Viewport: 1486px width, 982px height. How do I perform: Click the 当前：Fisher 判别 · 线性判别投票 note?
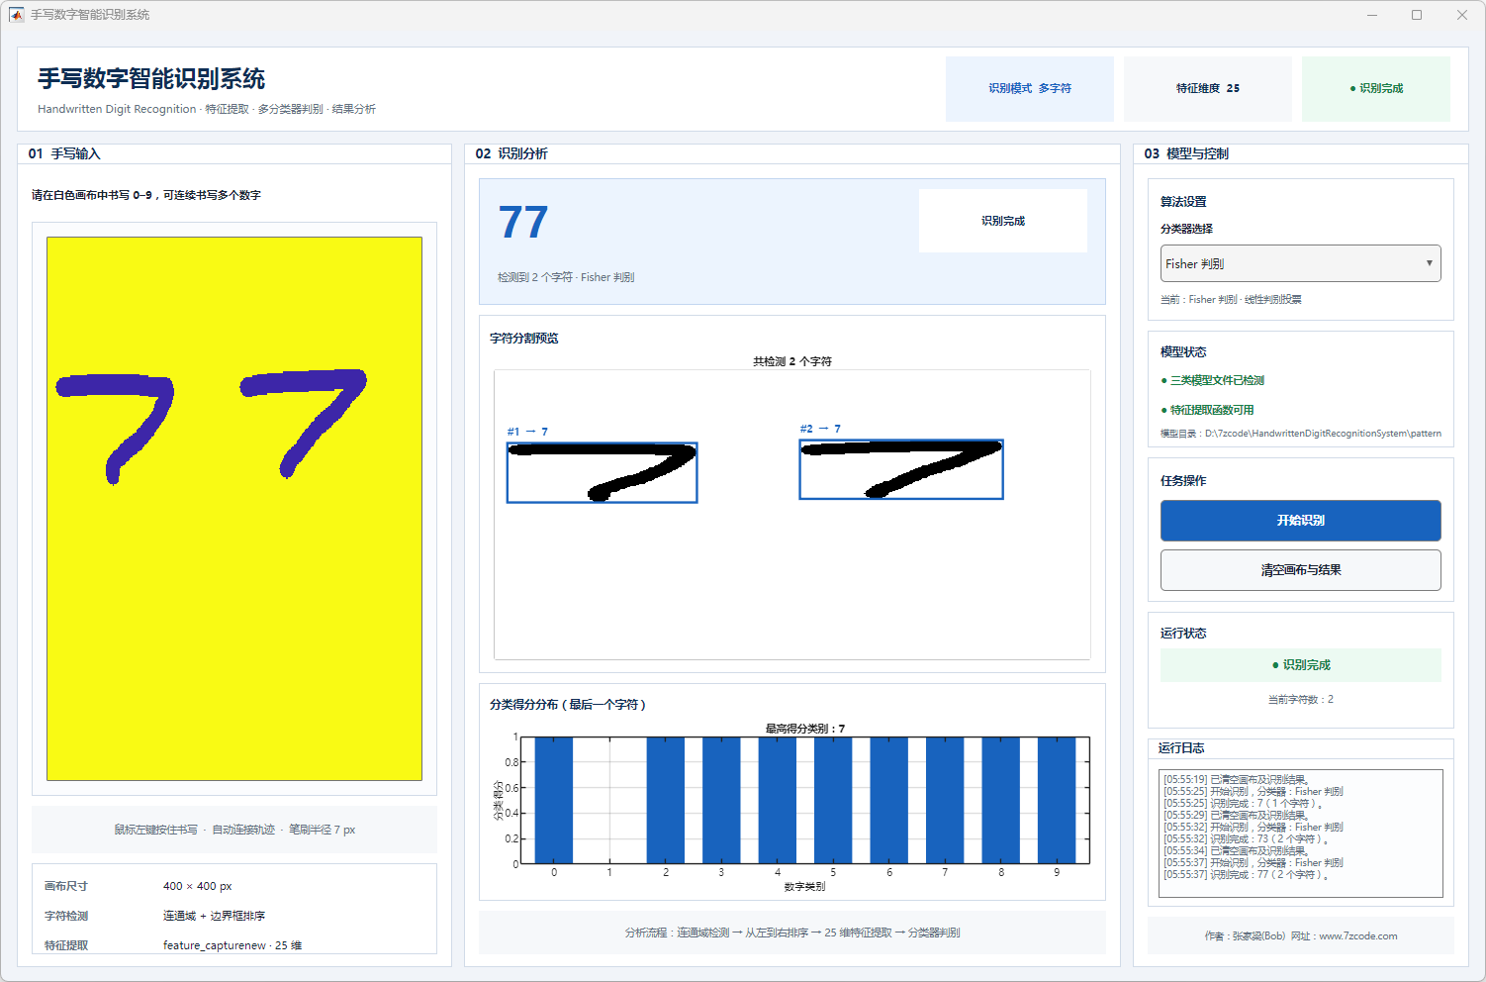pyautogui.click(x=1231, y=299)
